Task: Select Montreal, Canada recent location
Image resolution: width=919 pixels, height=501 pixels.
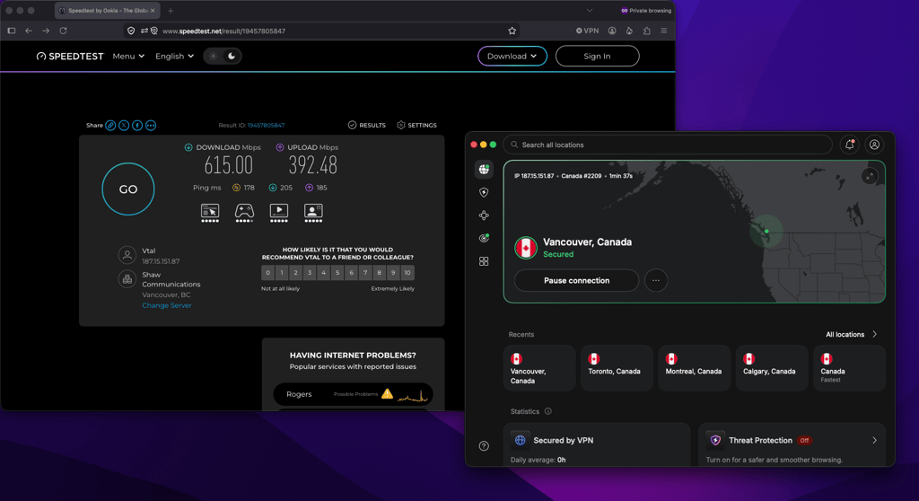Action: click(x=694, y=368)
